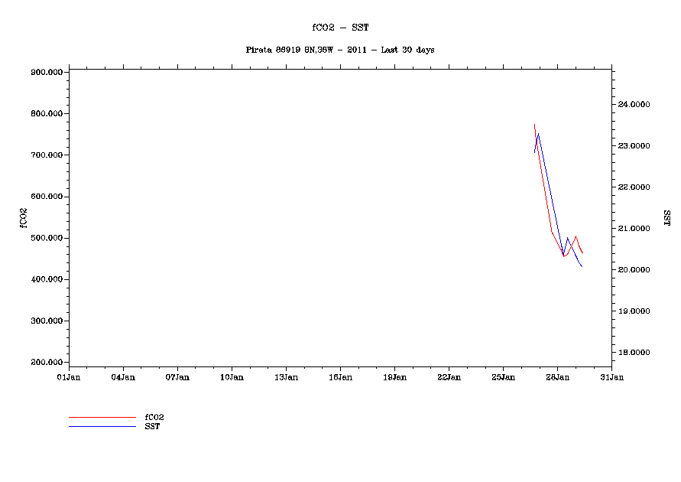Click the 31Jan date at axis end
This screenshot has width=681, height=482.
point(611,377)
